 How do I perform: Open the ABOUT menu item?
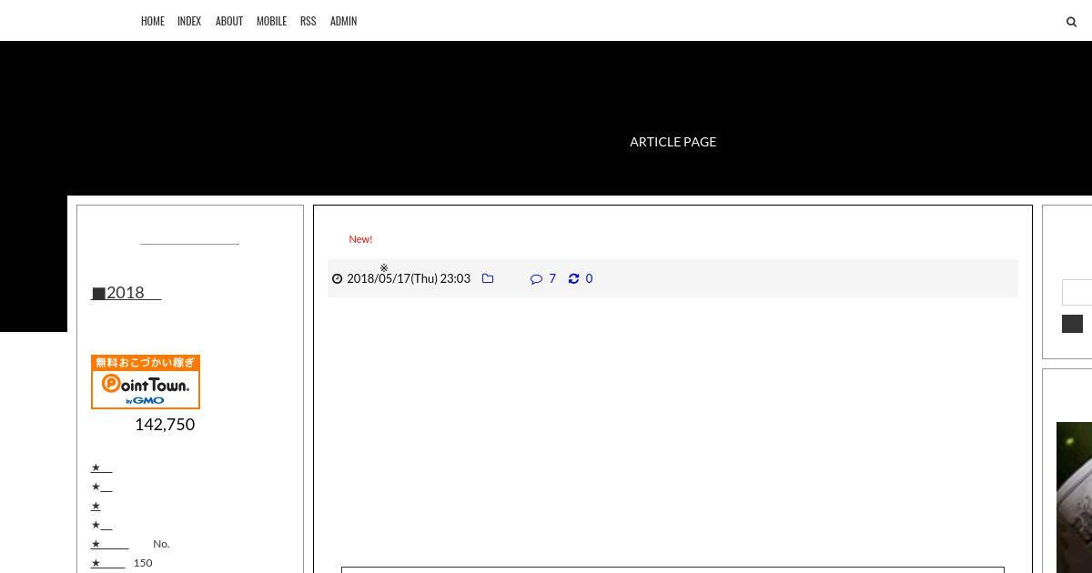229,21
